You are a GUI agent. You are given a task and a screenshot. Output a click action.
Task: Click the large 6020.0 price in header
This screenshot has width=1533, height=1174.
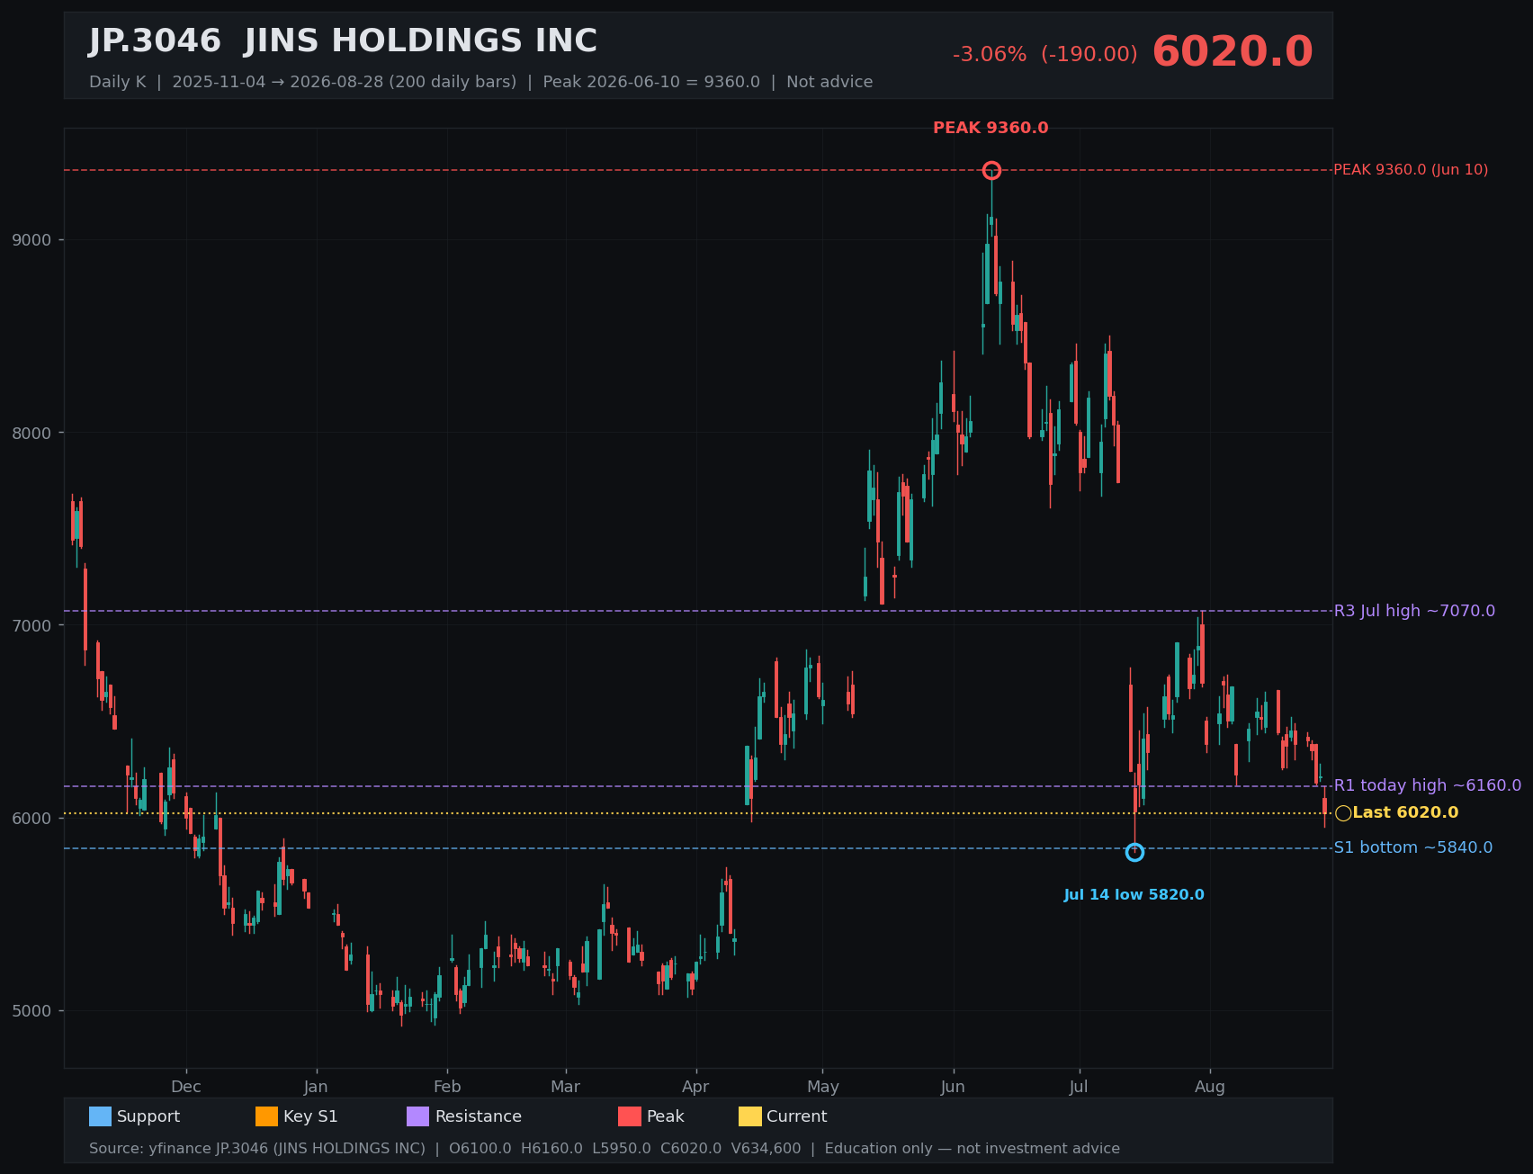coord(1233,52)
